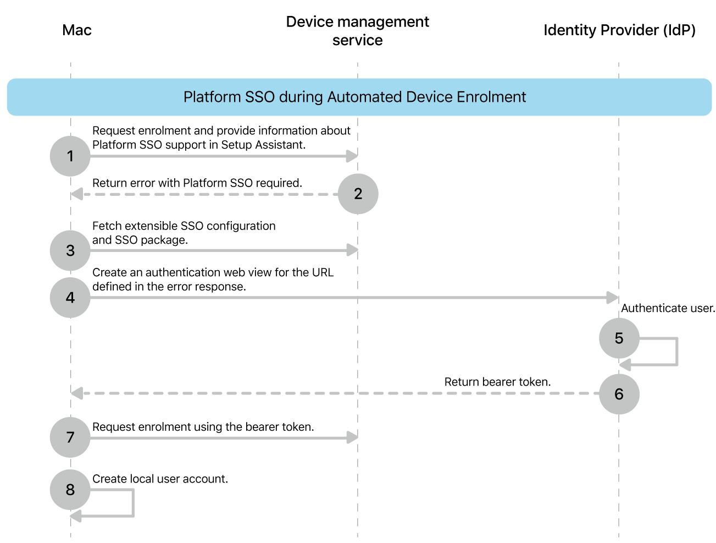The width and height of the screenshot is (716, 543).
Task: Click the step 4 circle marker
Action: [x=70, y=298]
